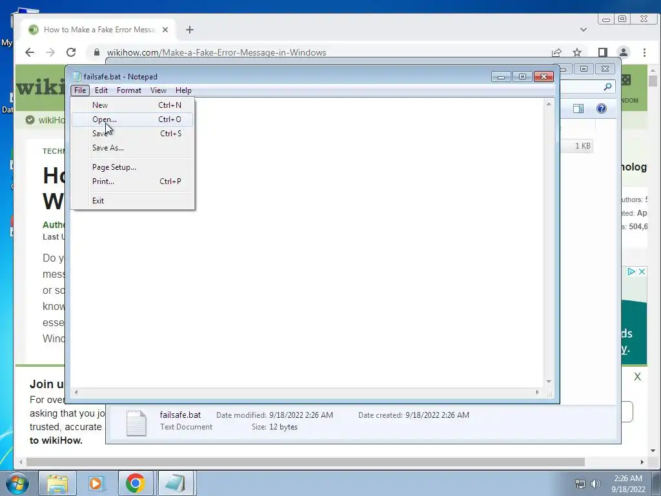
Task: Choose New from the File menu
Action: [132, 105]
